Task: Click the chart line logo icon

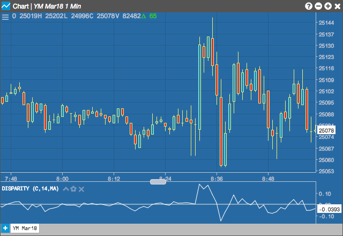Action: coord(6,6)
